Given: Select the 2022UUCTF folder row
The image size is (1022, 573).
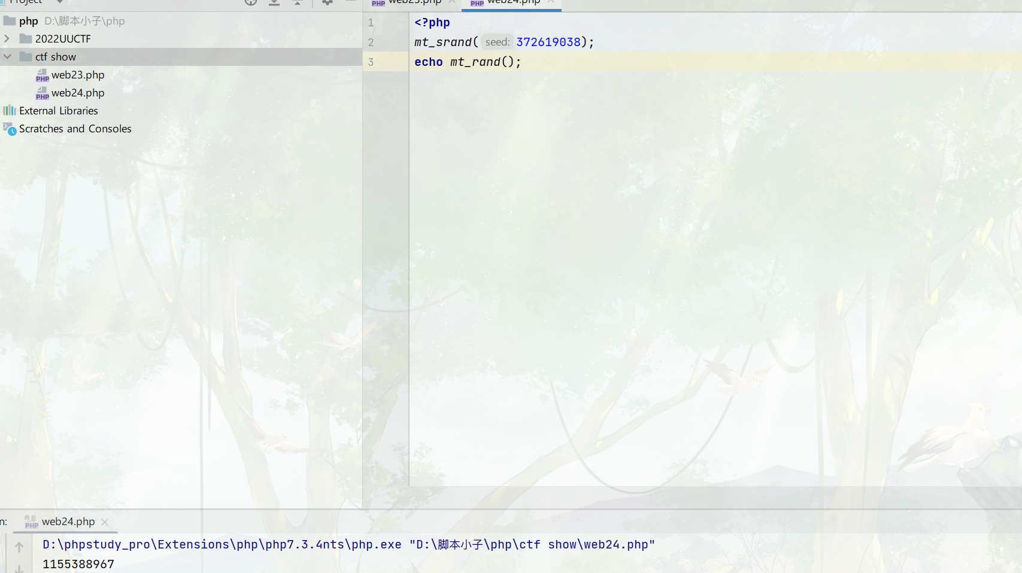Looking at the screenshot, I should tap(181, 39).
